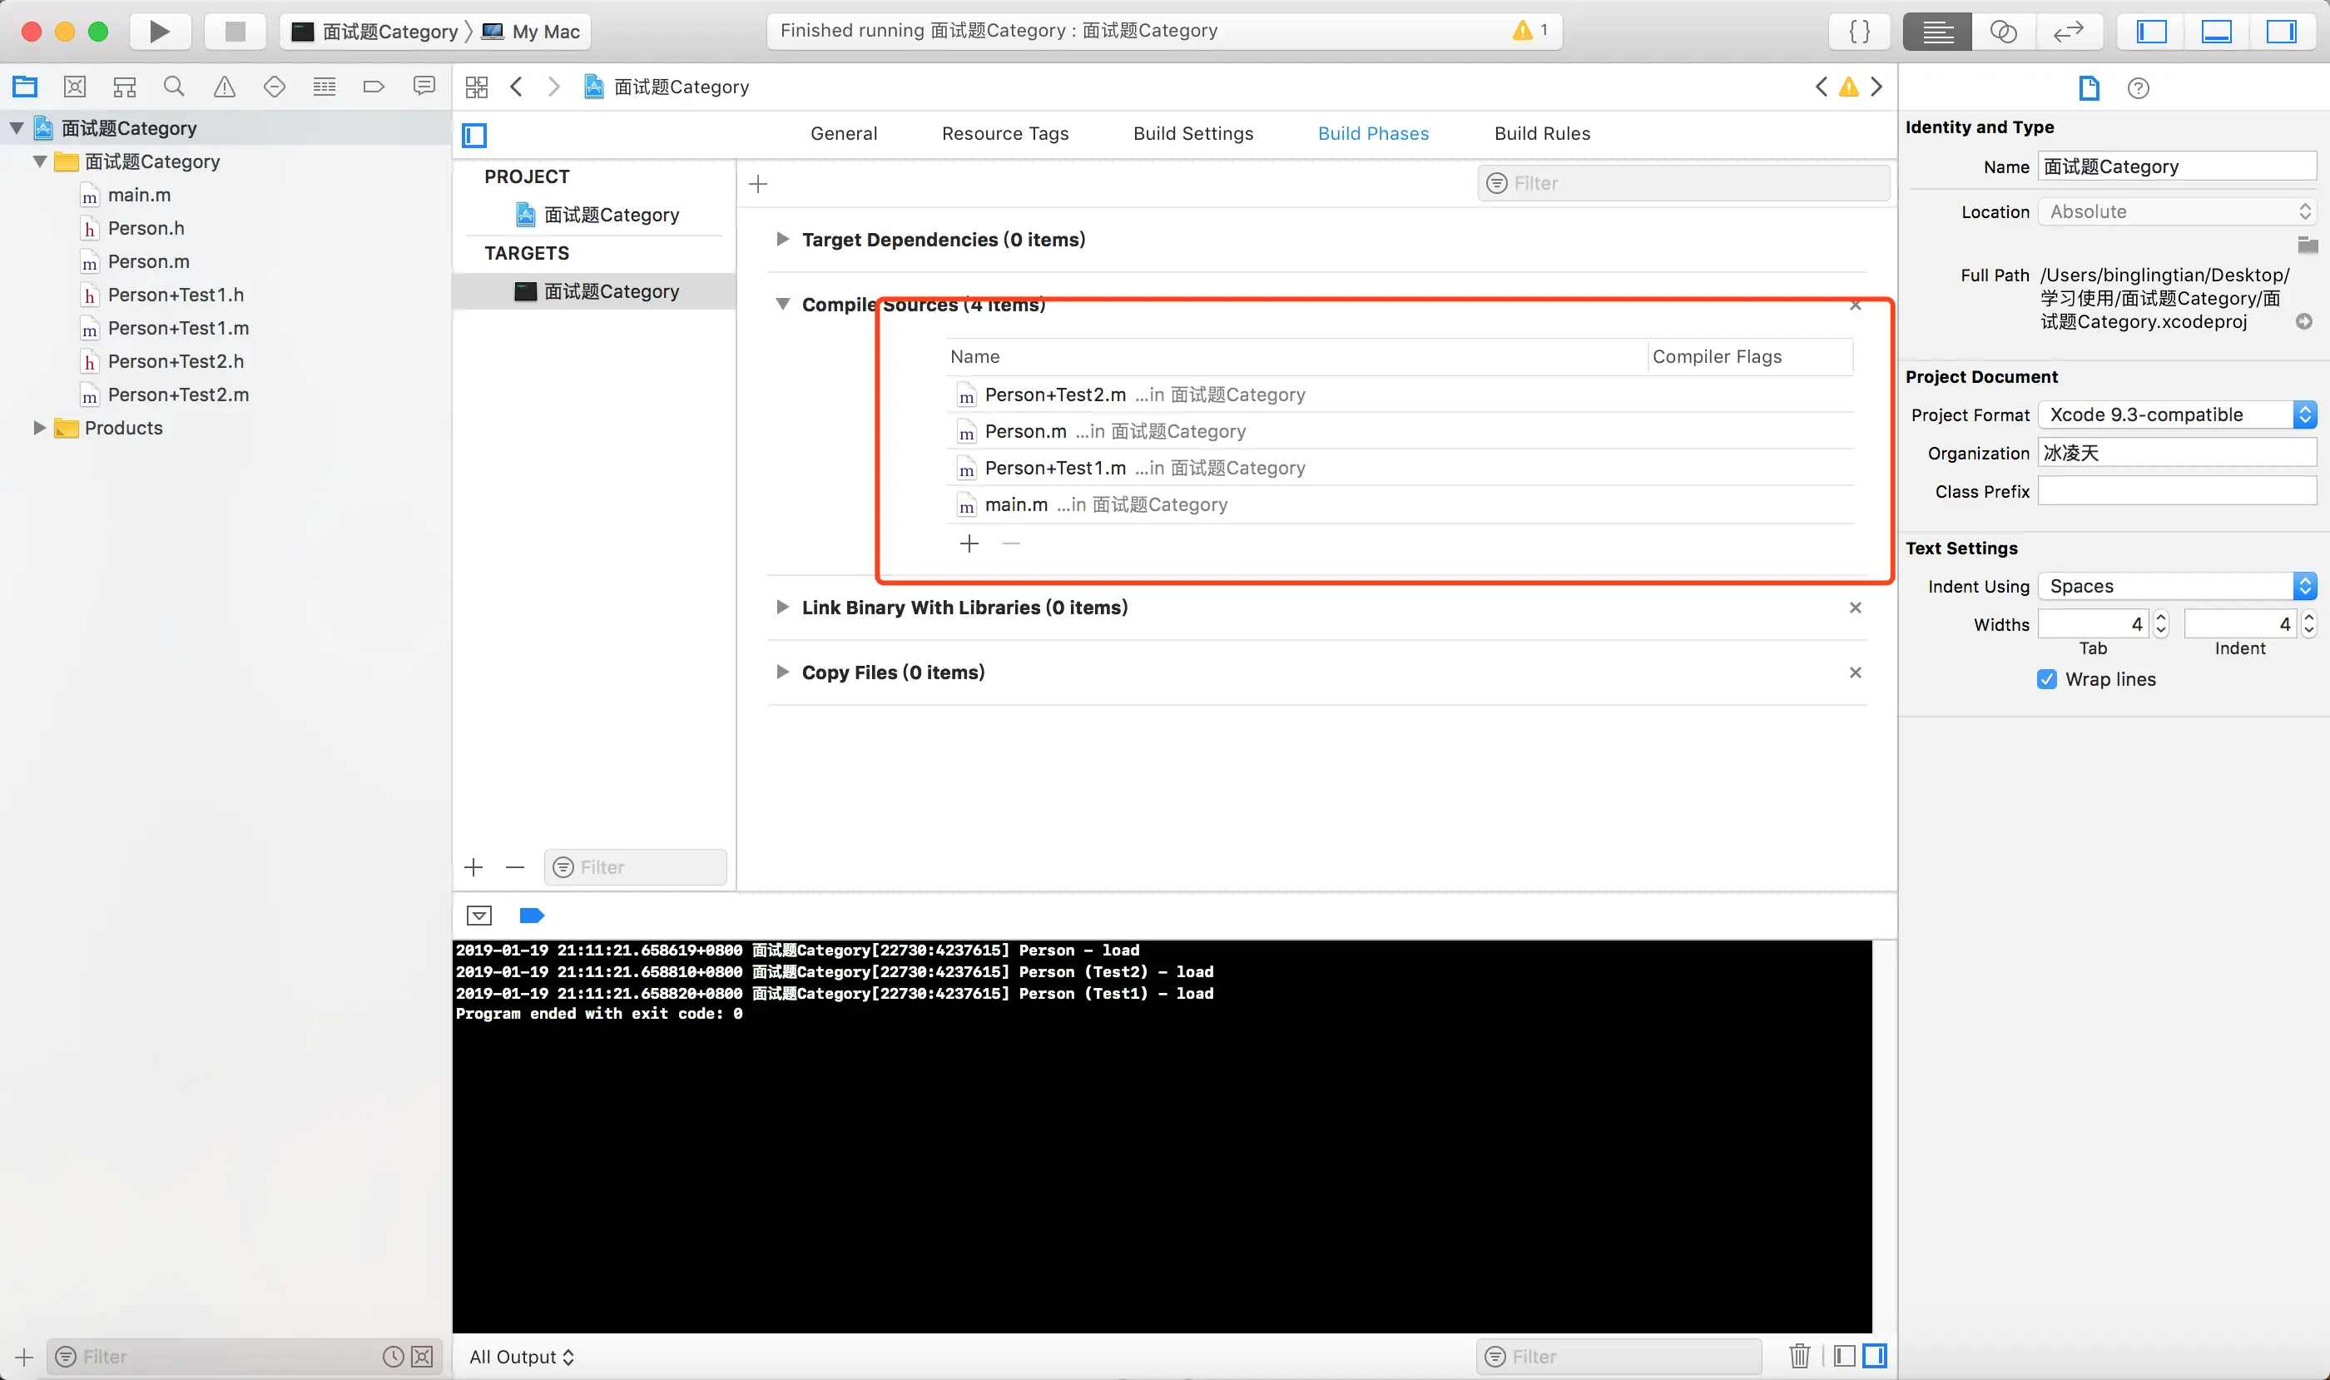Click the Class Prefix text field
Viewport: 2330px width, 1380px height.
click(x=2176, y=491)
